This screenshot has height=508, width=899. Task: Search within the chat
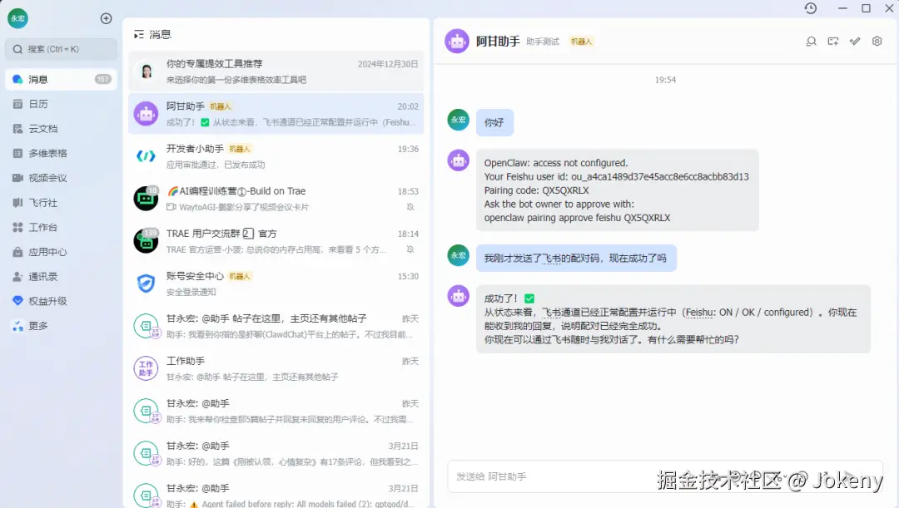(x=811, y=42)
